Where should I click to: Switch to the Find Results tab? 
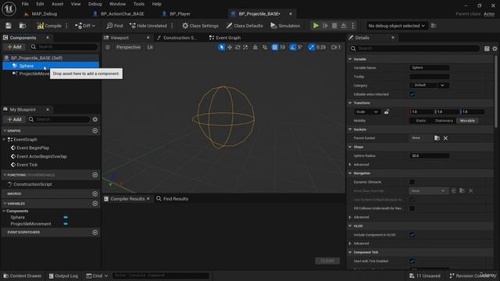[x=173, y=199]
